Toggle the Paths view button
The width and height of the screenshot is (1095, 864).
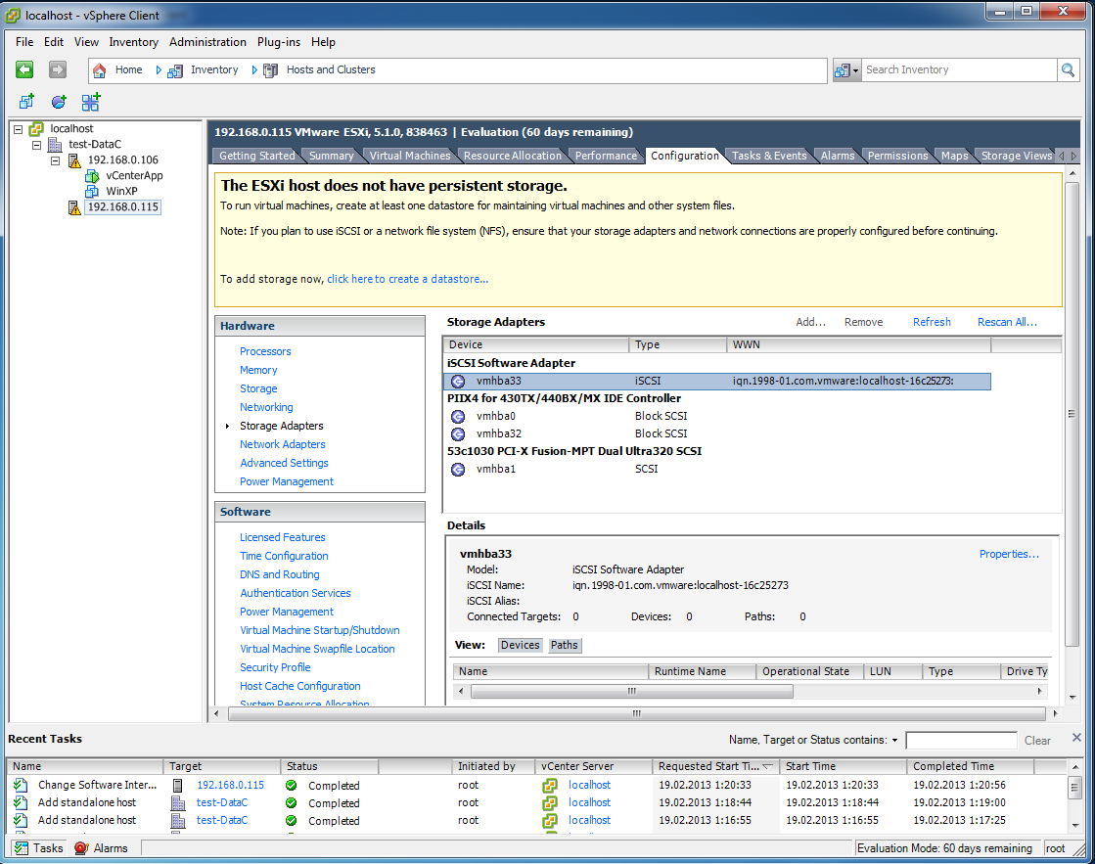pos(565,645)
